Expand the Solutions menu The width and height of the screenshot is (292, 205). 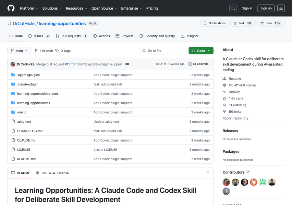coord(52,8)
